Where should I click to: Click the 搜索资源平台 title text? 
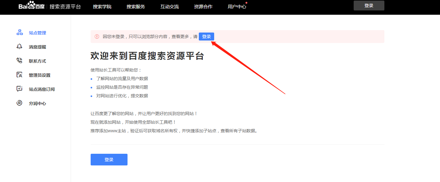pos(65,6)
